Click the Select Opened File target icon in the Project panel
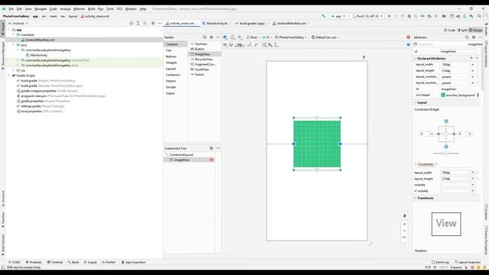Screen dimensions: 489x275 [131, 23]
